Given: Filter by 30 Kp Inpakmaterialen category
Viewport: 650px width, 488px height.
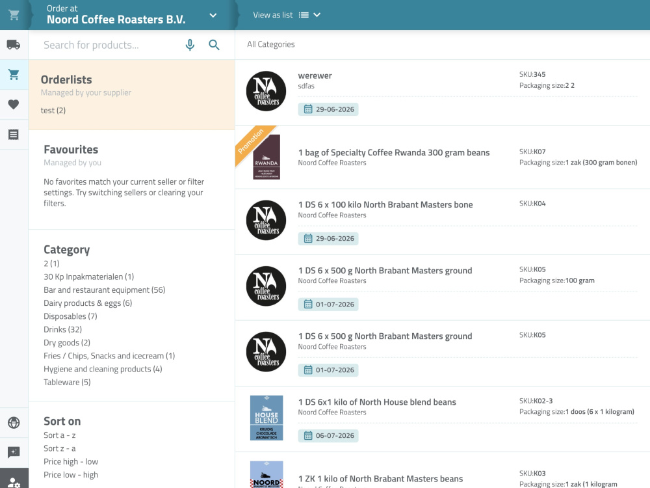Looking at the screenshot, I should (88, 277).
